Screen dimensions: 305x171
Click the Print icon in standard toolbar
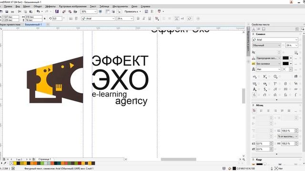[12, 11]
